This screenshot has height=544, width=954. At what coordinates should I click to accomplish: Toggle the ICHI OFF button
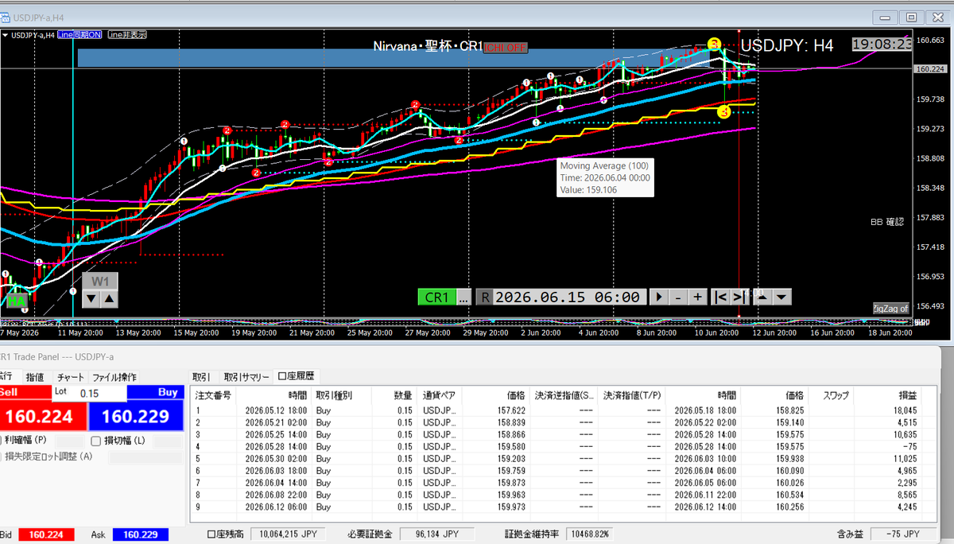(x=506, y=48)
